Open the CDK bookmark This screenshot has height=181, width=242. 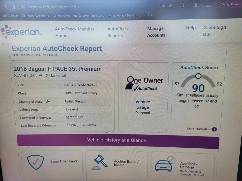point(148,15)
